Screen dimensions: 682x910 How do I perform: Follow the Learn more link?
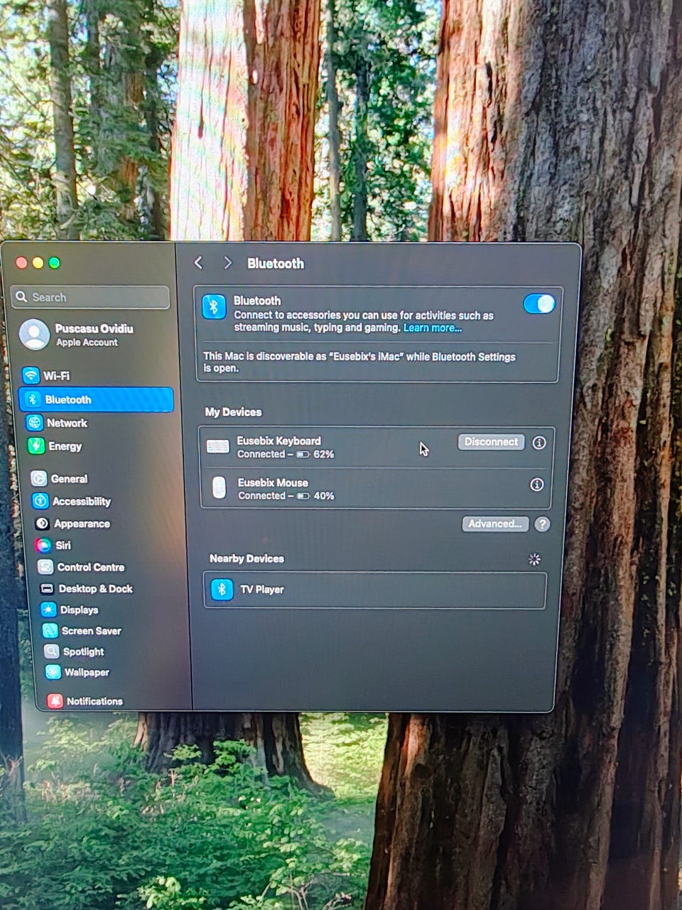click(433, 328)
